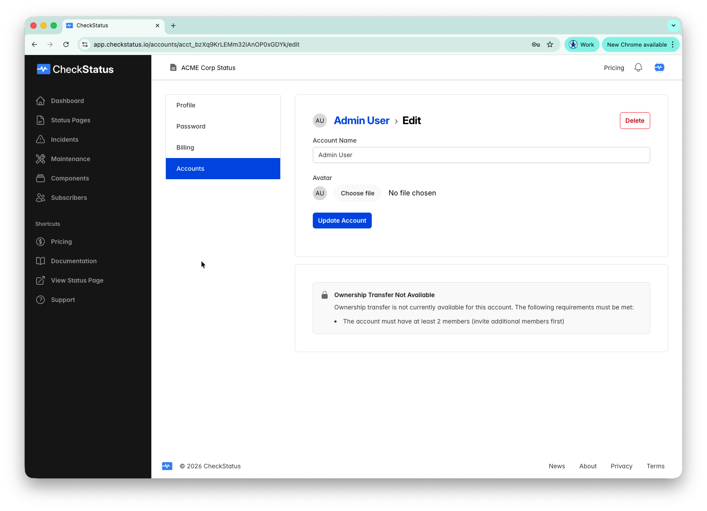Image resolution: width=707 pixels, height=511 pixels.
Task: Bookmark this page with the star icon
Action: tap(550, 44)
